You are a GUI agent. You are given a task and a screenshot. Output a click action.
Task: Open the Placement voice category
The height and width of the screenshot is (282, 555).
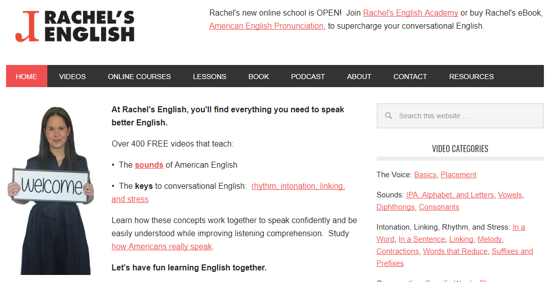click(458, 175)
